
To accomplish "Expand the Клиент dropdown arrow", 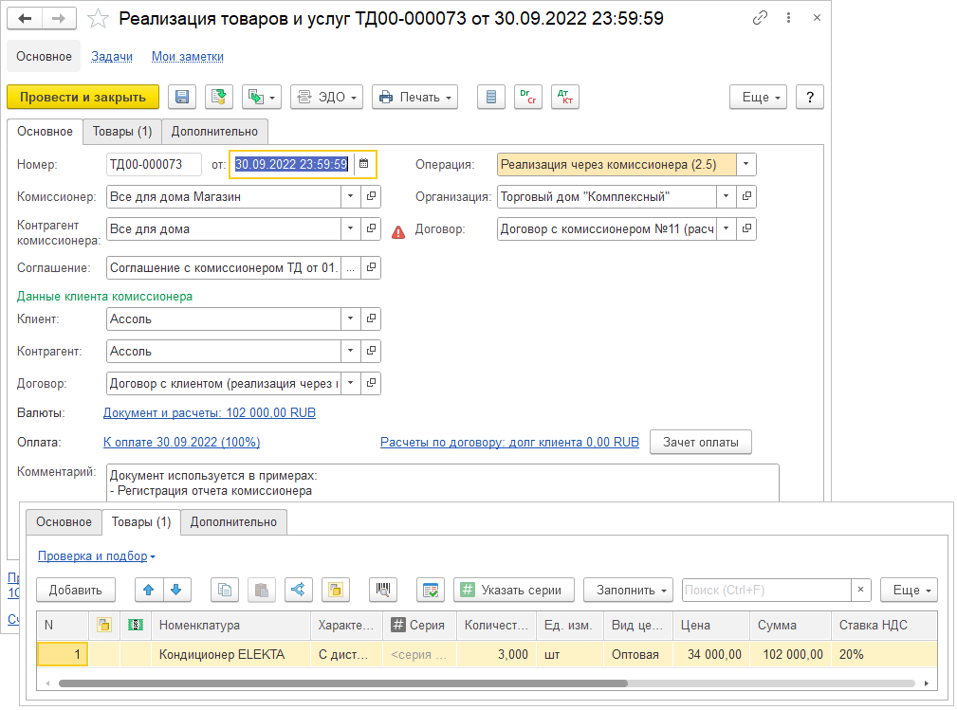I will pyautogui.click(x=350, y=319).
